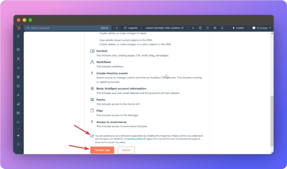
Task: Click the Forms list icon
Action: pyautogui.click(x=92, y=100)
